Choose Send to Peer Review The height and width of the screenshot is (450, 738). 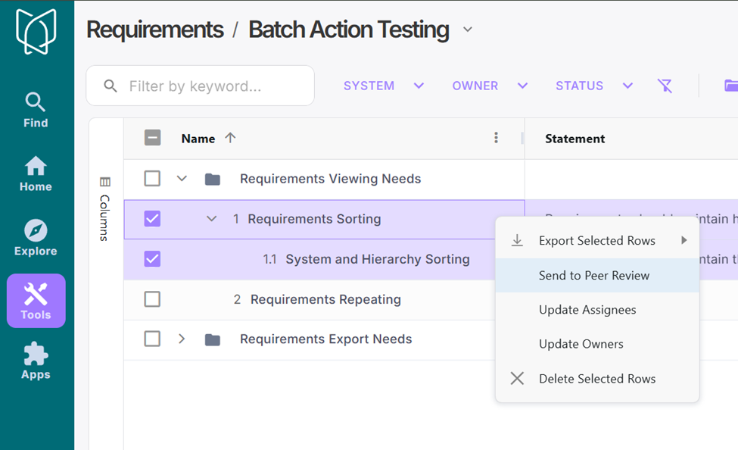point(593,276)
